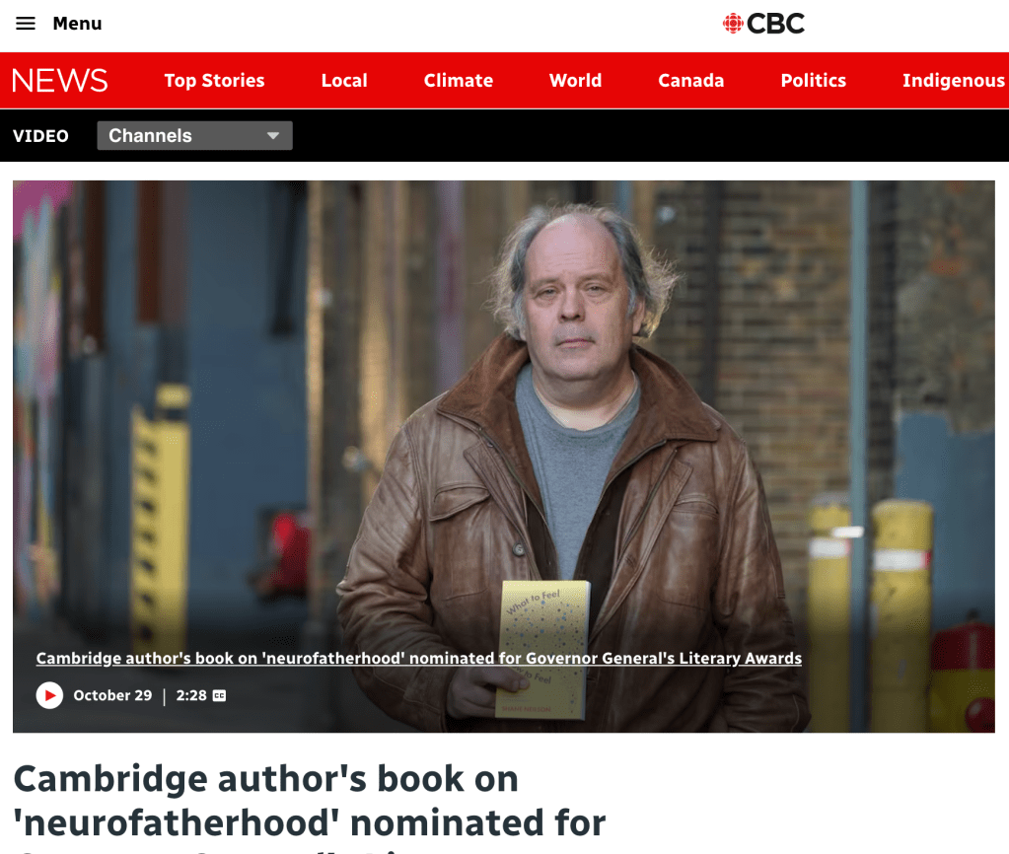Open the Channels selector
Screen dimensions: 1009x854
coord(194,136)
